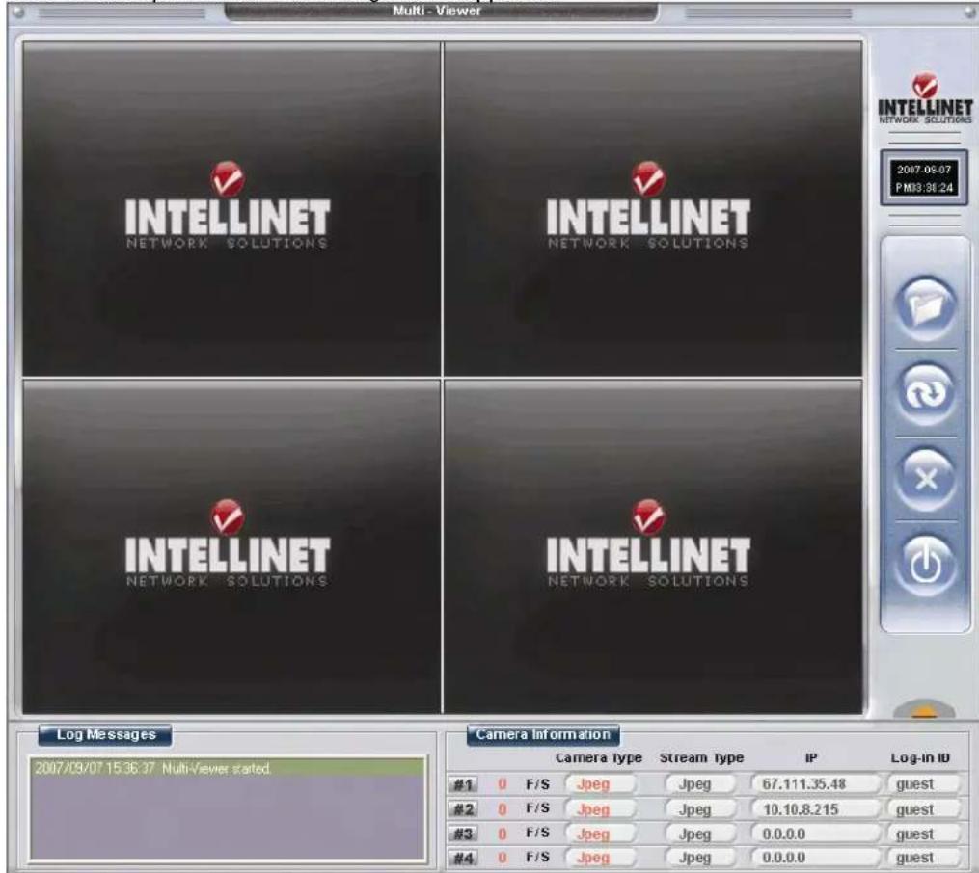Click camera #2 Log-in ID guest field

click(924, 809)
